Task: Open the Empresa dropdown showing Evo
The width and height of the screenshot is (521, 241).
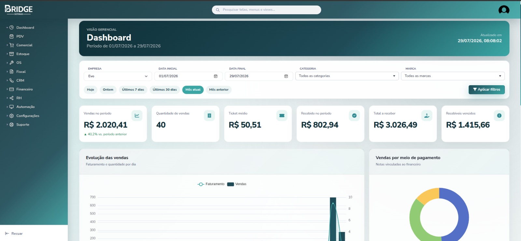Action: [x=118, y=76]
